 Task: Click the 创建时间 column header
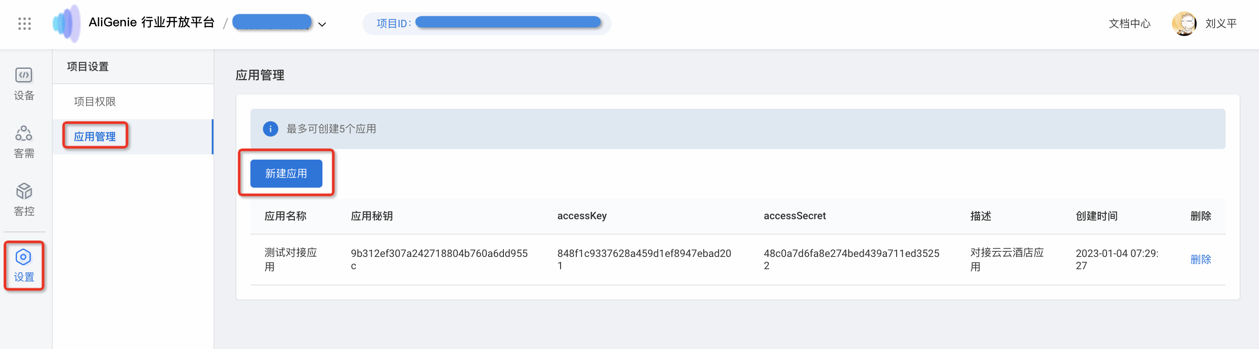pos(1096,216)
